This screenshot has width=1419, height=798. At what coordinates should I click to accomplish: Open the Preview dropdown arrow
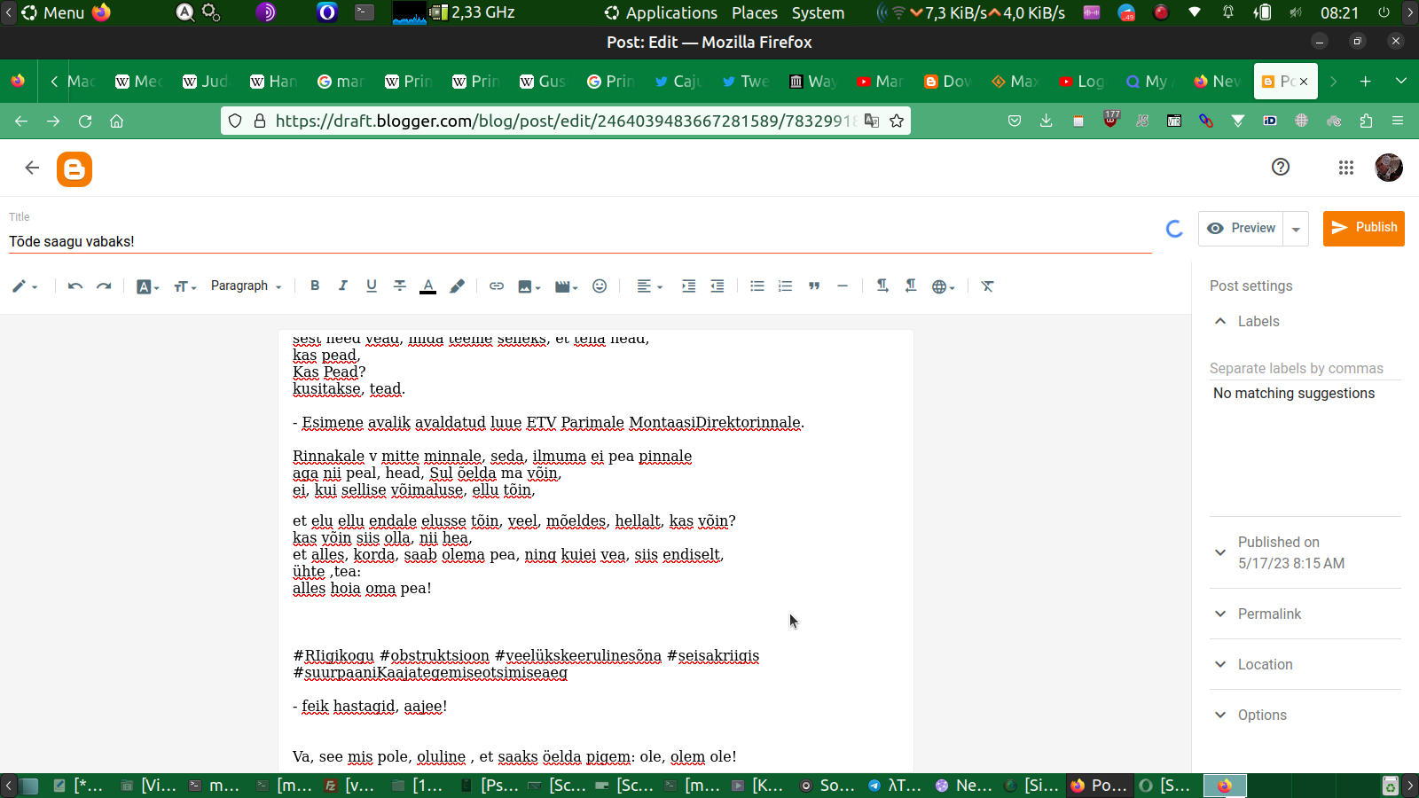(1296, 229)
